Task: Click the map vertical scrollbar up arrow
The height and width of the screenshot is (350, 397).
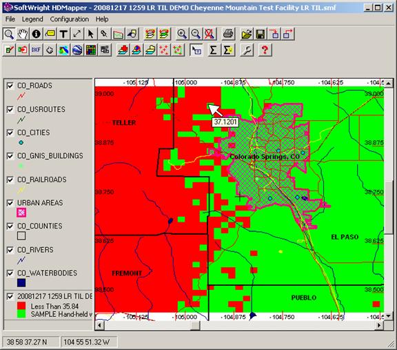Action: 389,83
